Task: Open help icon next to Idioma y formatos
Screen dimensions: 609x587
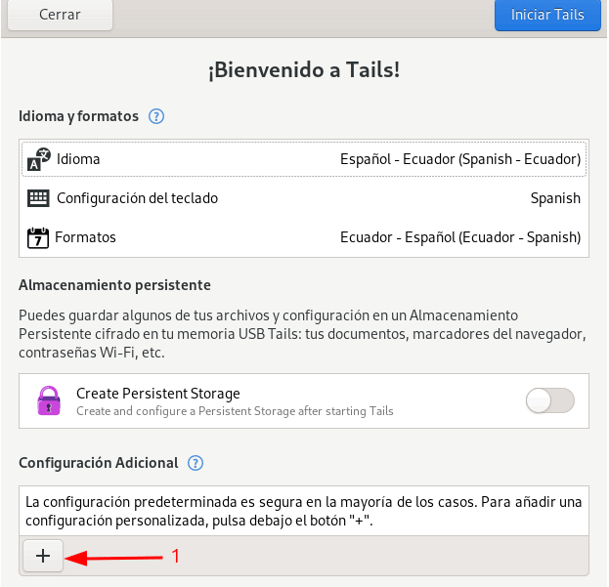Action: click(156, 117)
